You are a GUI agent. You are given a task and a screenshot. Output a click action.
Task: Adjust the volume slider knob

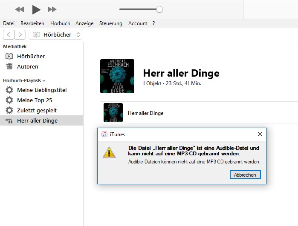pos(159,9)
